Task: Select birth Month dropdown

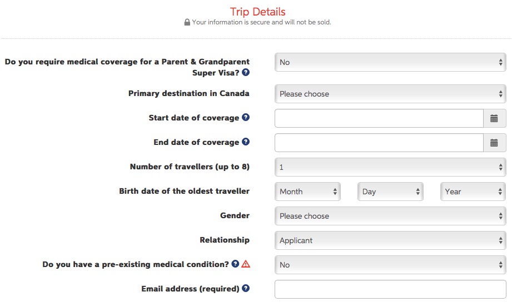Action: [x=307, y=192]
